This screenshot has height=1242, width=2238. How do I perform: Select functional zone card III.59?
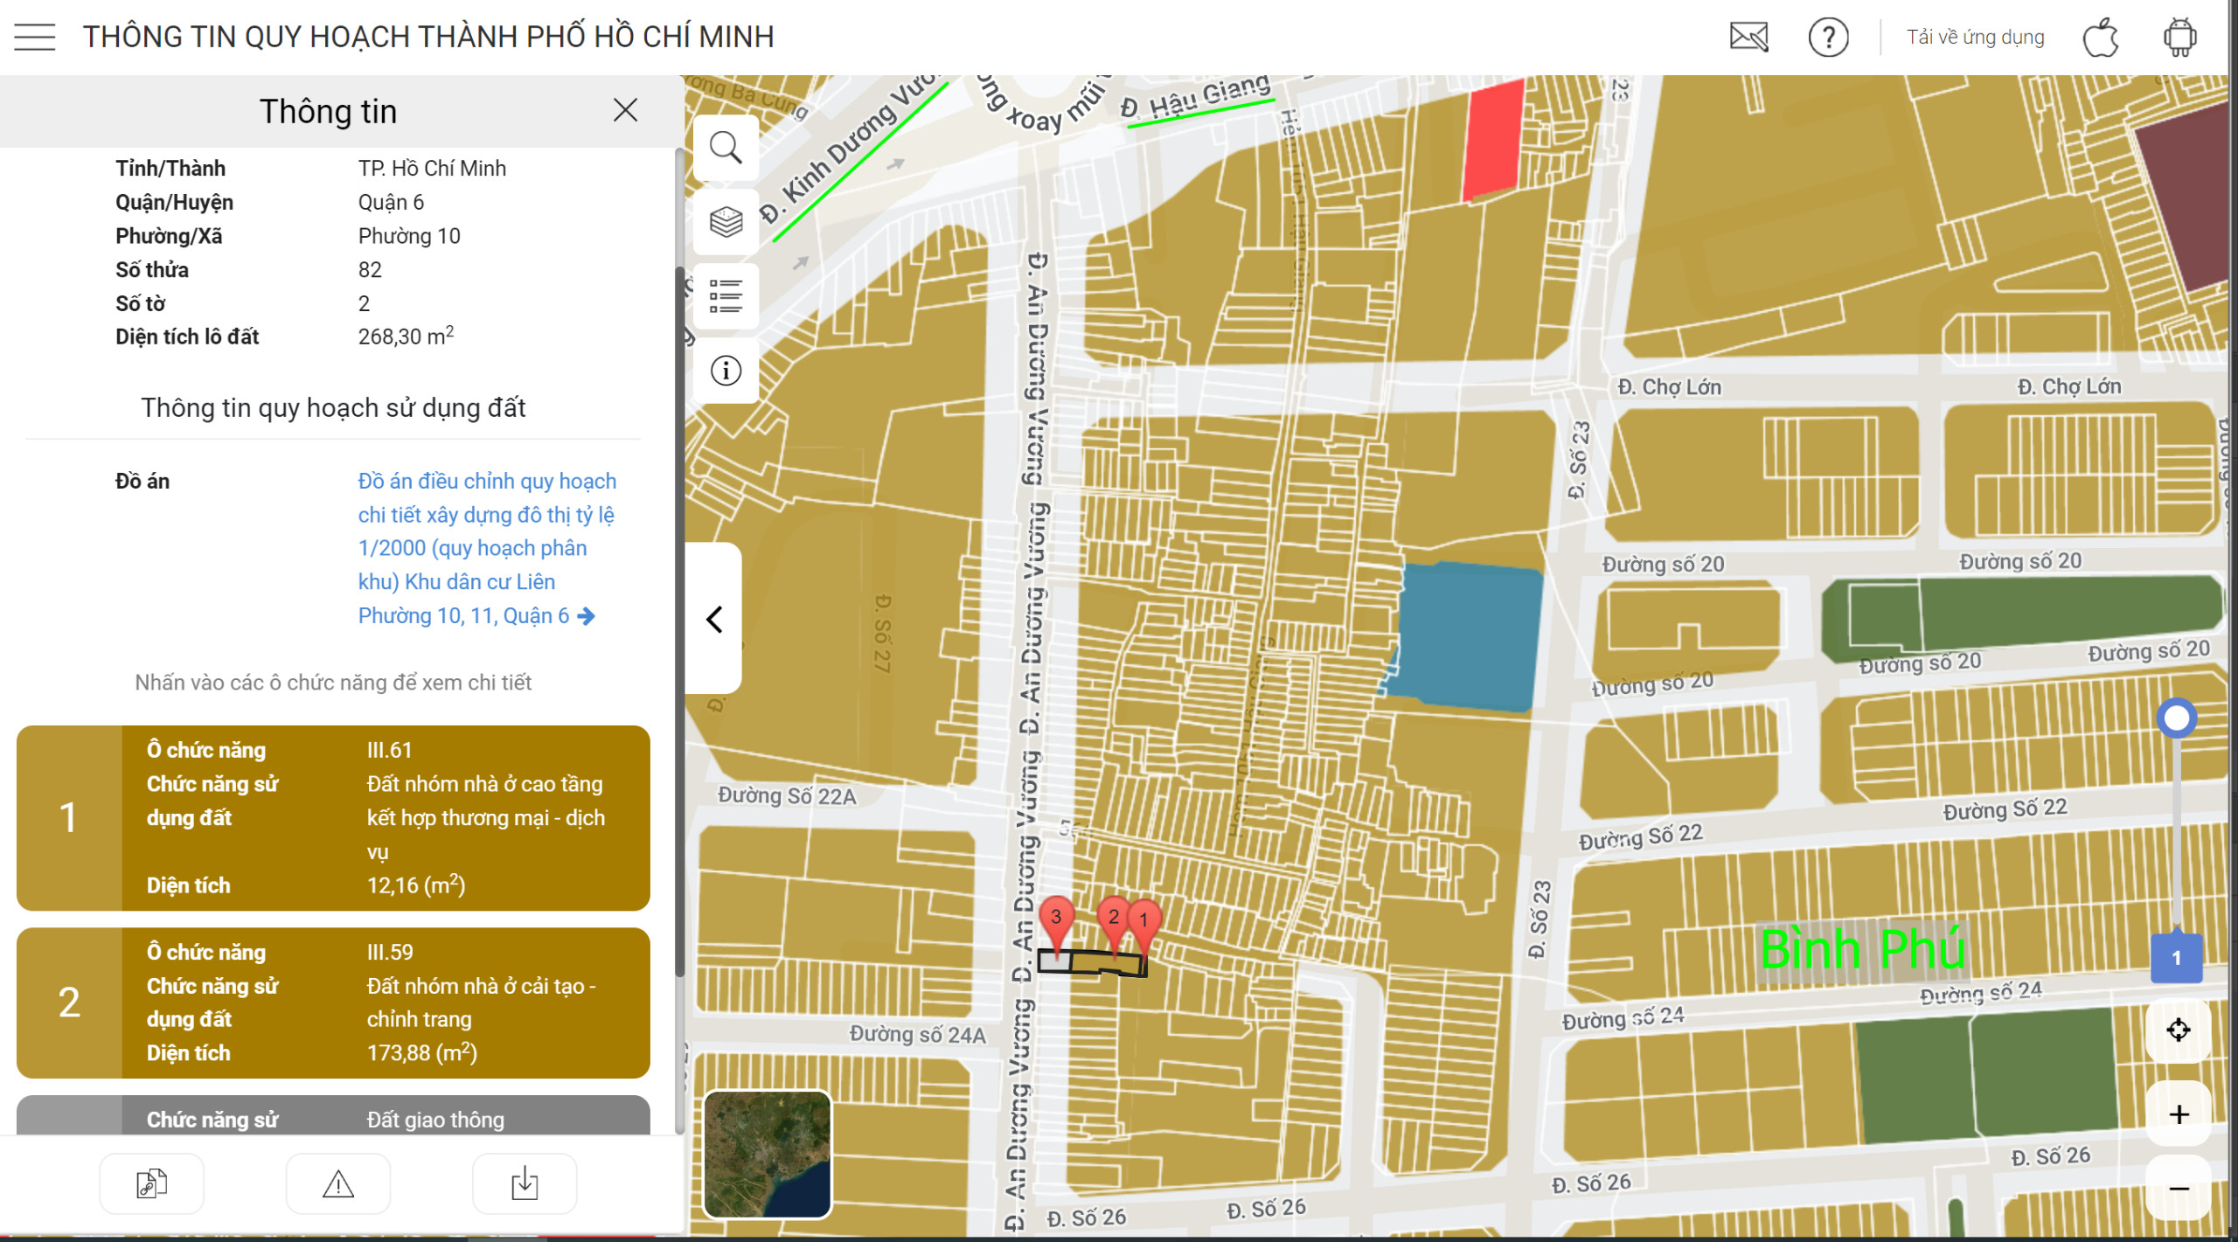[333, 1002]
